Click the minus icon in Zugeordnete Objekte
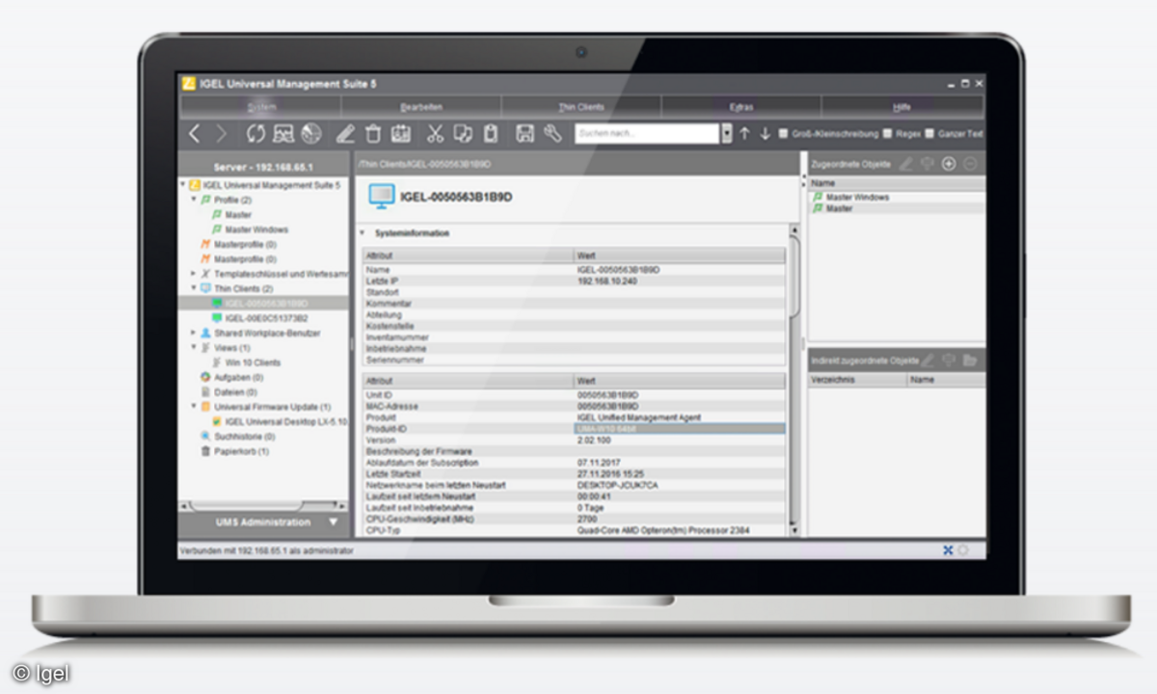Image resolution: width=1157 pixels, height=694 pixels. coord(970,164)
